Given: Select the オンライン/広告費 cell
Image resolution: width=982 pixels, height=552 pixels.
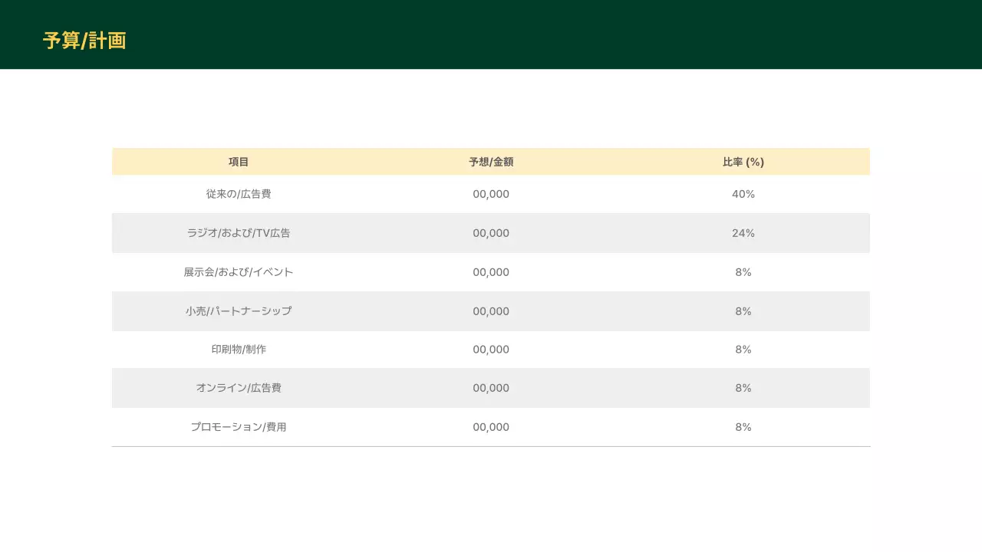Looking at the screenshot, I should click(239, 388).
